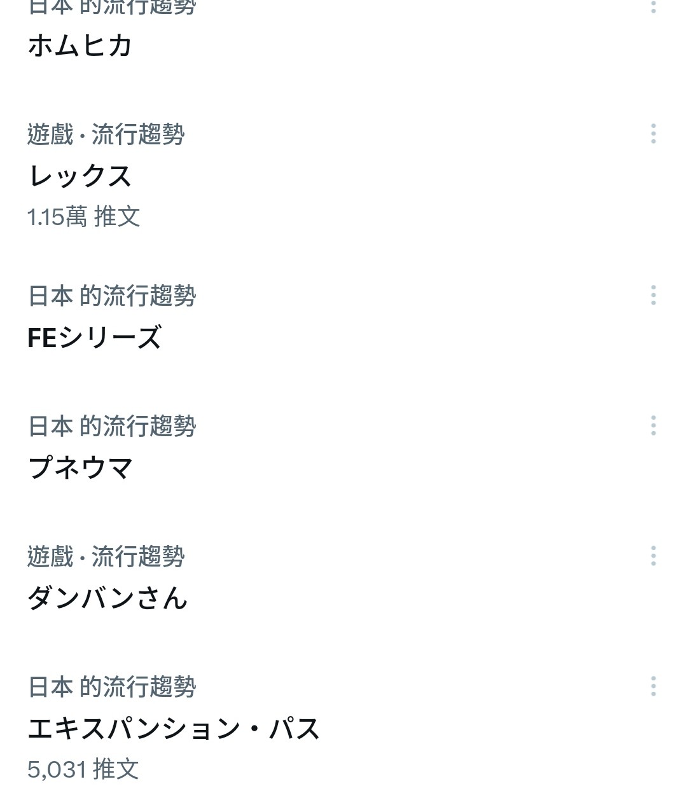Viewport: 687px width, 805px height.
Task: Open the ダンバンさん trending topic
Action: pyautogui.click(x=108, y=598)
